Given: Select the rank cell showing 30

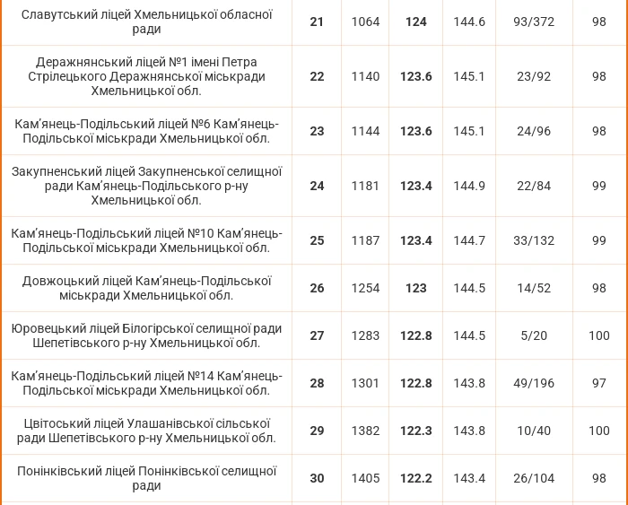Looking at the screenshot, I should (x=317, y=479).
